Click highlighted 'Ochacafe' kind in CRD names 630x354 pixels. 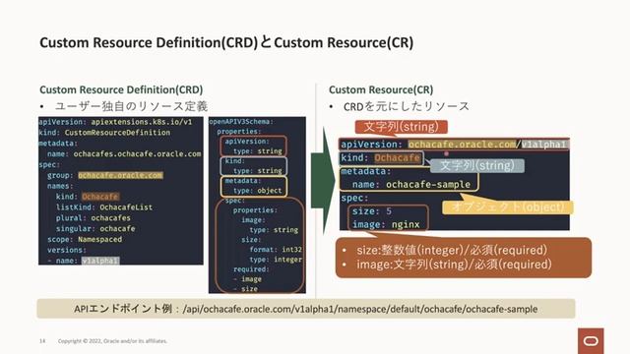100,197
